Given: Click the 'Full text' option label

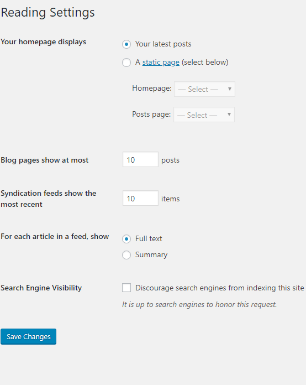Looking at the screenshot, I should 149,238.
